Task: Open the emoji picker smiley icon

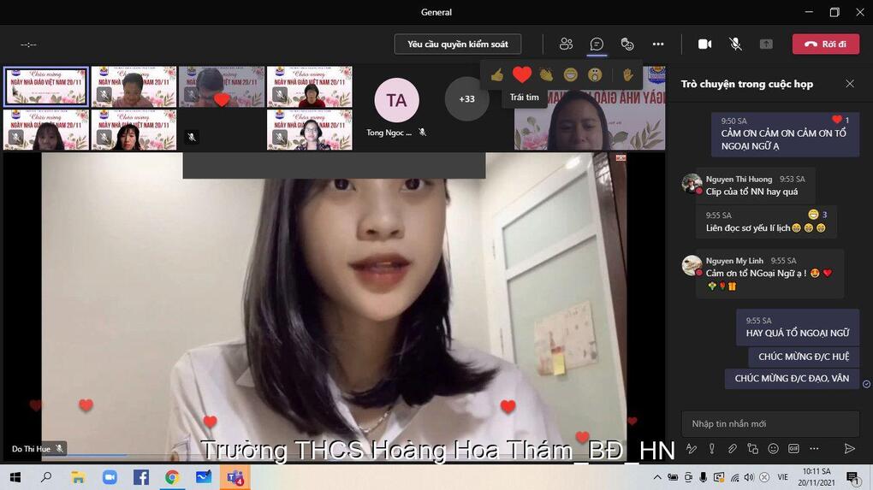Action: point(774,448)
